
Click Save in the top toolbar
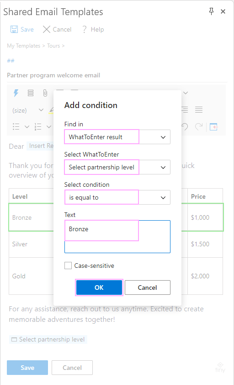pyautogui.click(x=22, y=29)
